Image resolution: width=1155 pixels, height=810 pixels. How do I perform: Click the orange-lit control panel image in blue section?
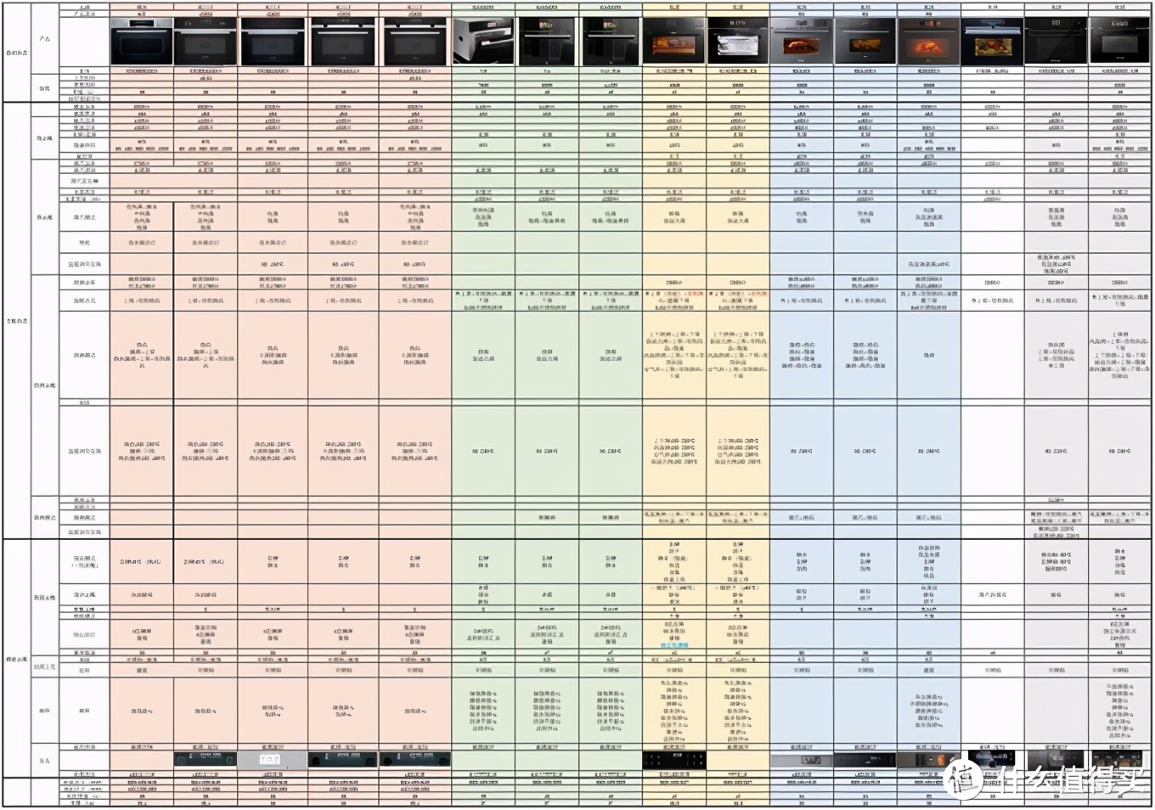(x=928, y=760)
